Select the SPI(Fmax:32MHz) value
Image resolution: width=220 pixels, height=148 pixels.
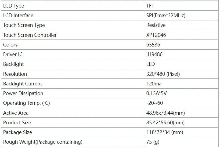tap(166, 15)
